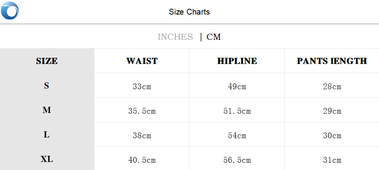The height and width of the screenshot is (170, 379).
Task: Click the S size row label
Action: coord(47,85)
